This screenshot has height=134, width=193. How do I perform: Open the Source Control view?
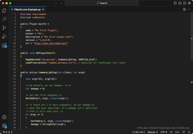point(4,28)
